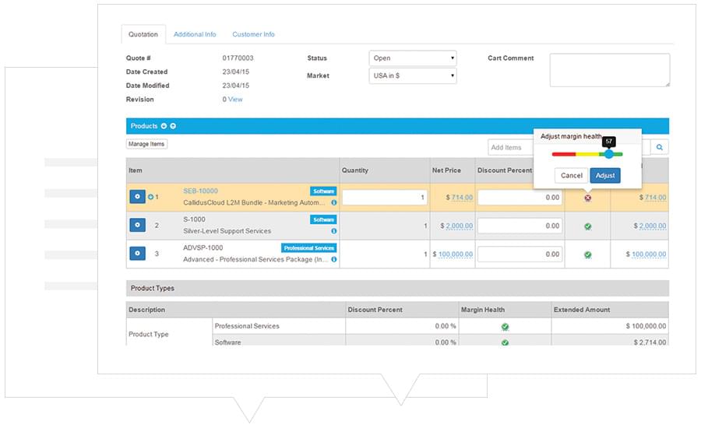
Task: Expand products using up arrow in header
Action: tap(173, 126)
